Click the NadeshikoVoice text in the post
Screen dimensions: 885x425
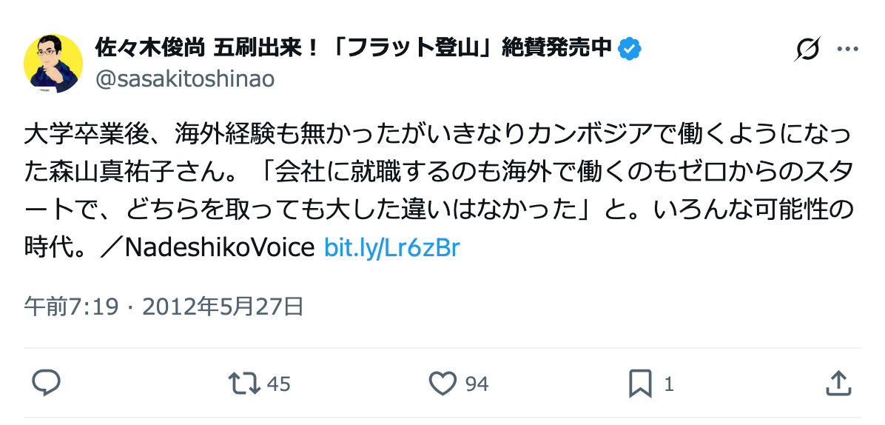pos(220,247)
